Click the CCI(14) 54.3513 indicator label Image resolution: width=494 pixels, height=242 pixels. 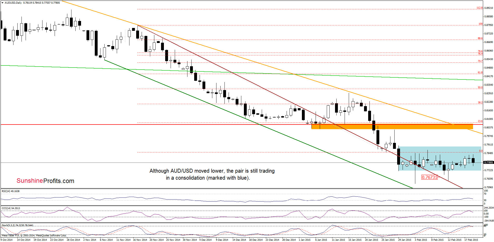click(x=11, y=208)
